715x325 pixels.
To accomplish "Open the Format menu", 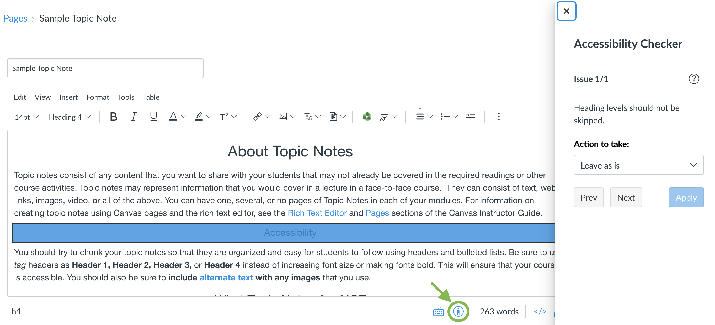I will (x=98, y=97).
